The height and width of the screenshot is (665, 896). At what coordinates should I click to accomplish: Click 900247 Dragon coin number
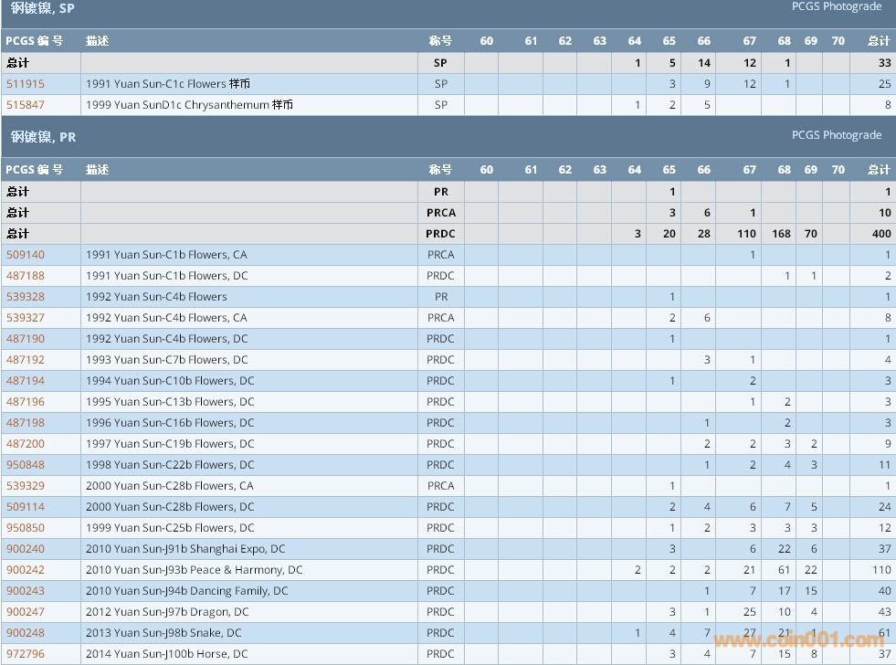coord(26,612)
